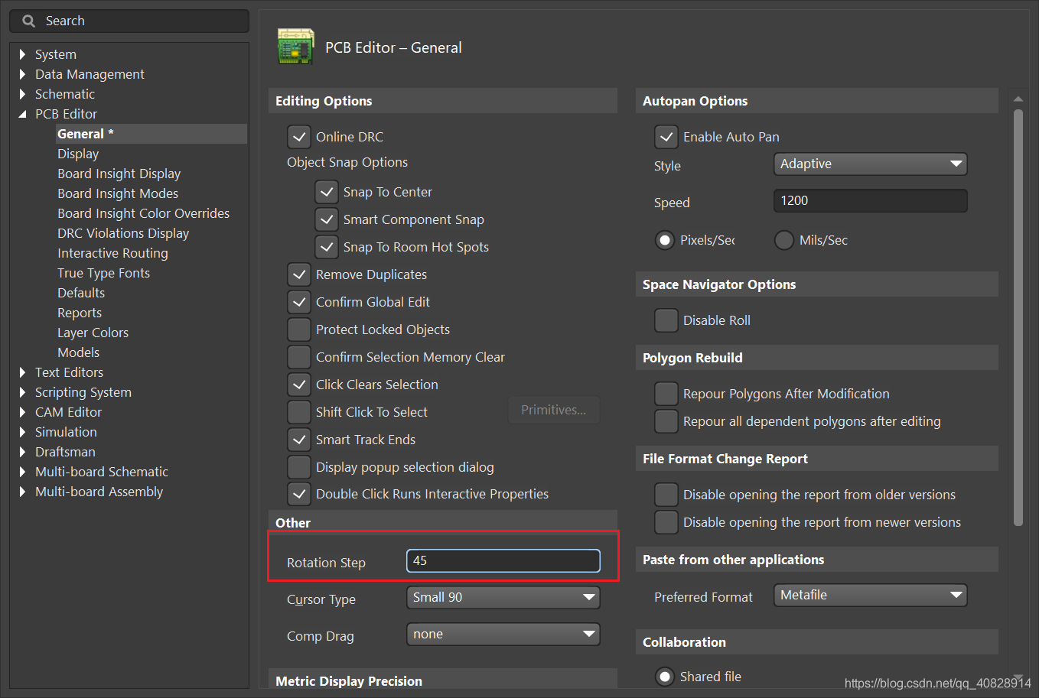Screen dimensions: 1039x698
Task: Select the Pixels/Sec radio button
Action: point(665,240)
